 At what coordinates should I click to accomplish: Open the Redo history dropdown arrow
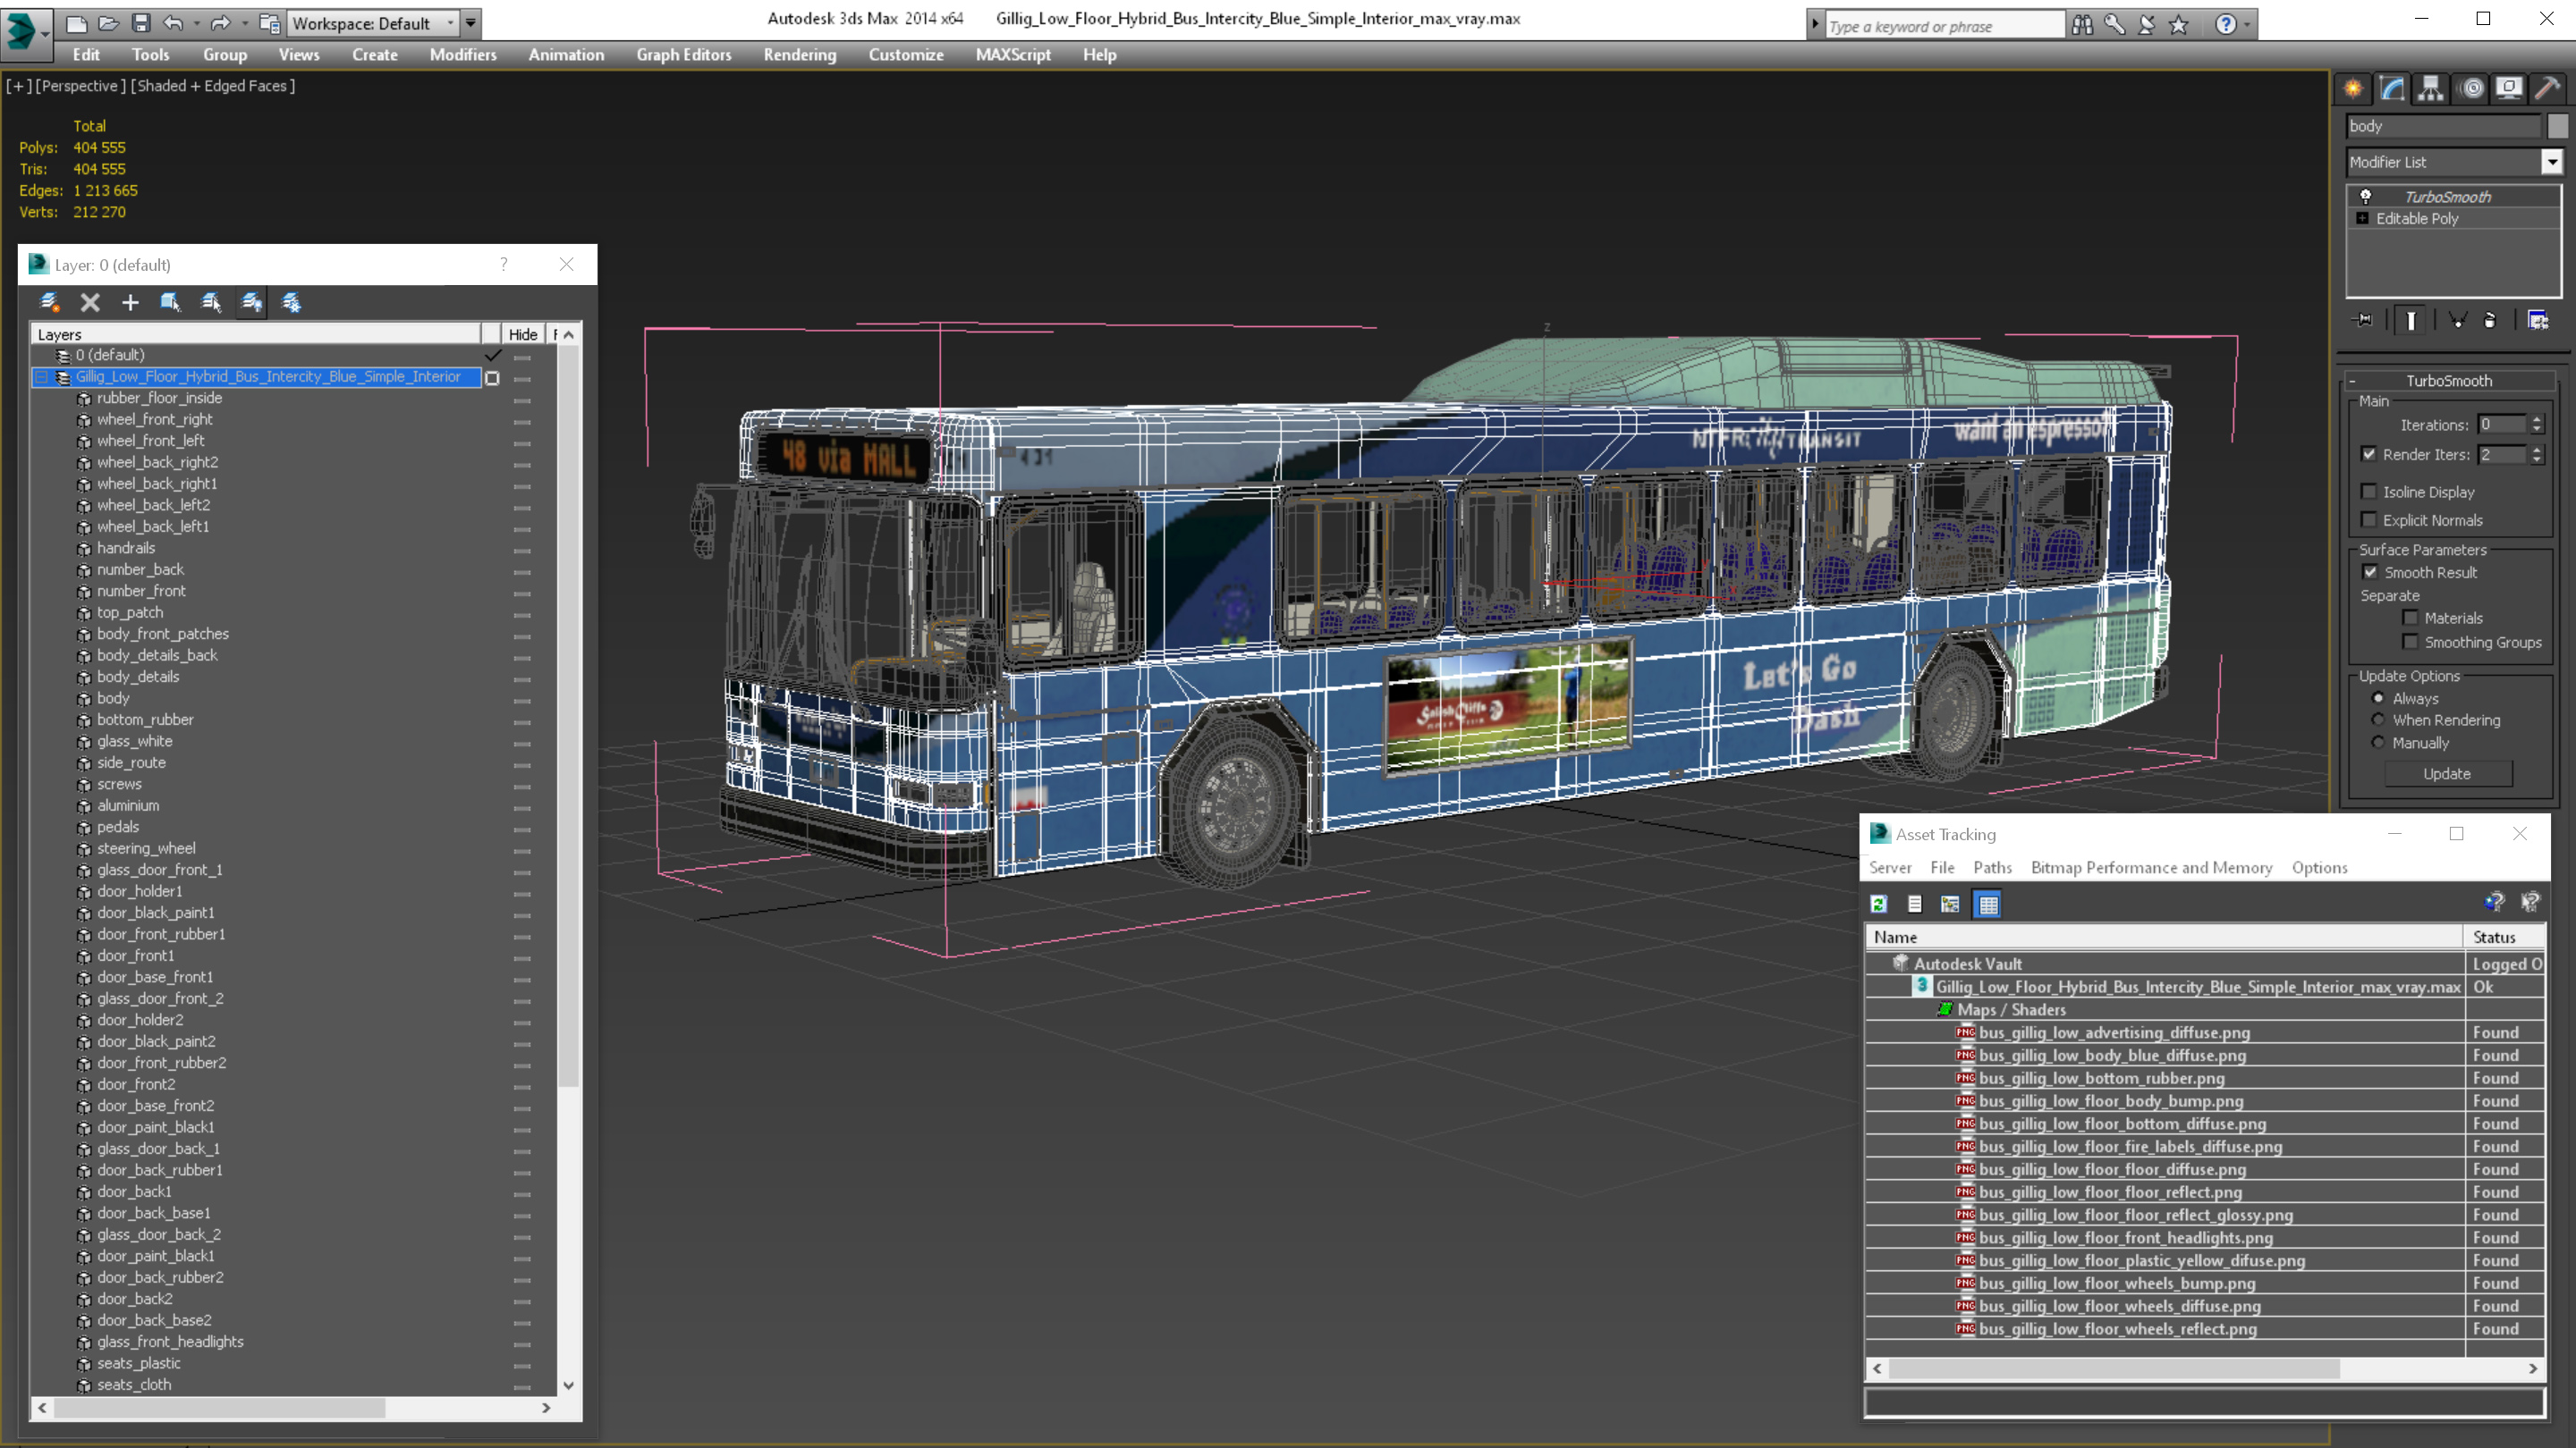click(244, 23)
